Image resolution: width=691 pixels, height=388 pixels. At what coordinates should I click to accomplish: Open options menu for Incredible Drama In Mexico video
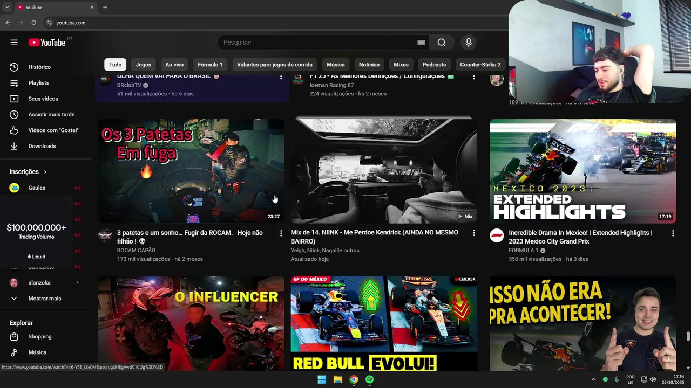point(673,233)
